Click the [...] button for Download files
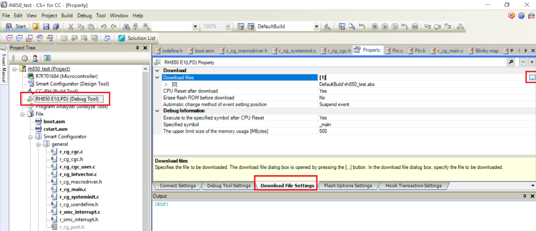Image resolution: width=536 pixels, height=231 pixels. 532,78
